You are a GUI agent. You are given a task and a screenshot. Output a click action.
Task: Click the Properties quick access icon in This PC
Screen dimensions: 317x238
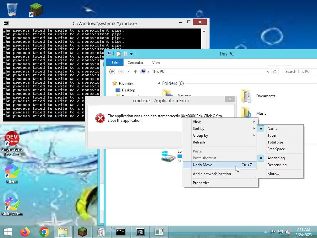point(119,54)
